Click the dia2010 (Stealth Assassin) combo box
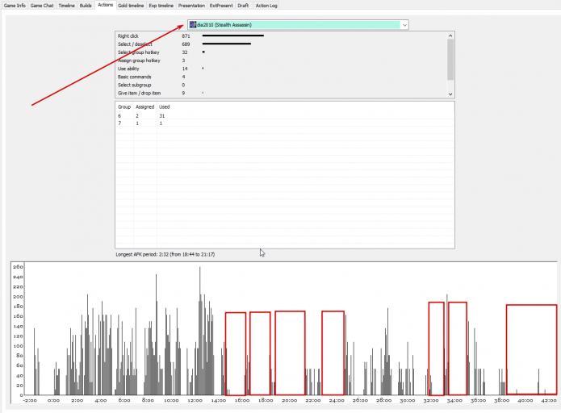Screen dimensions: 561x413 298,25
